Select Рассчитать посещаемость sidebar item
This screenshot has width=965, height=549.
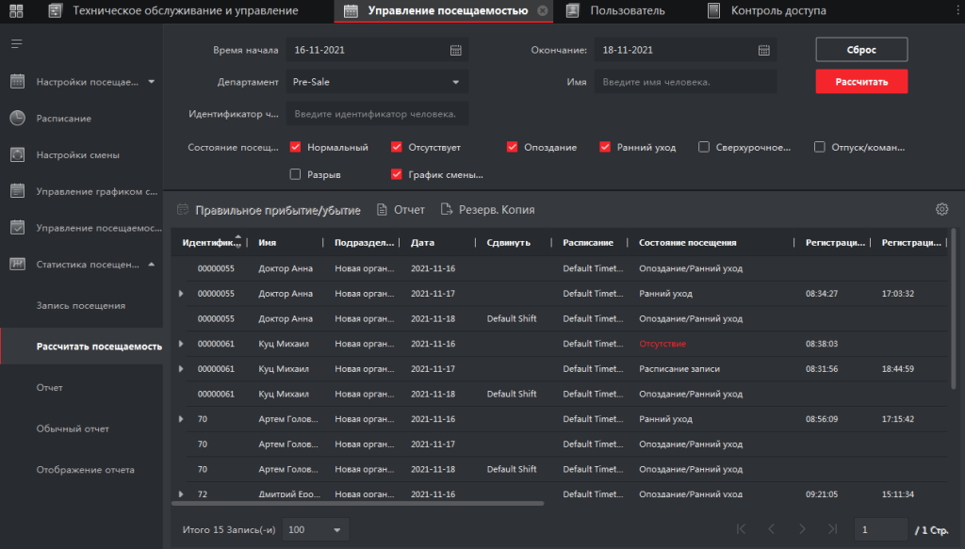point(82,347)
